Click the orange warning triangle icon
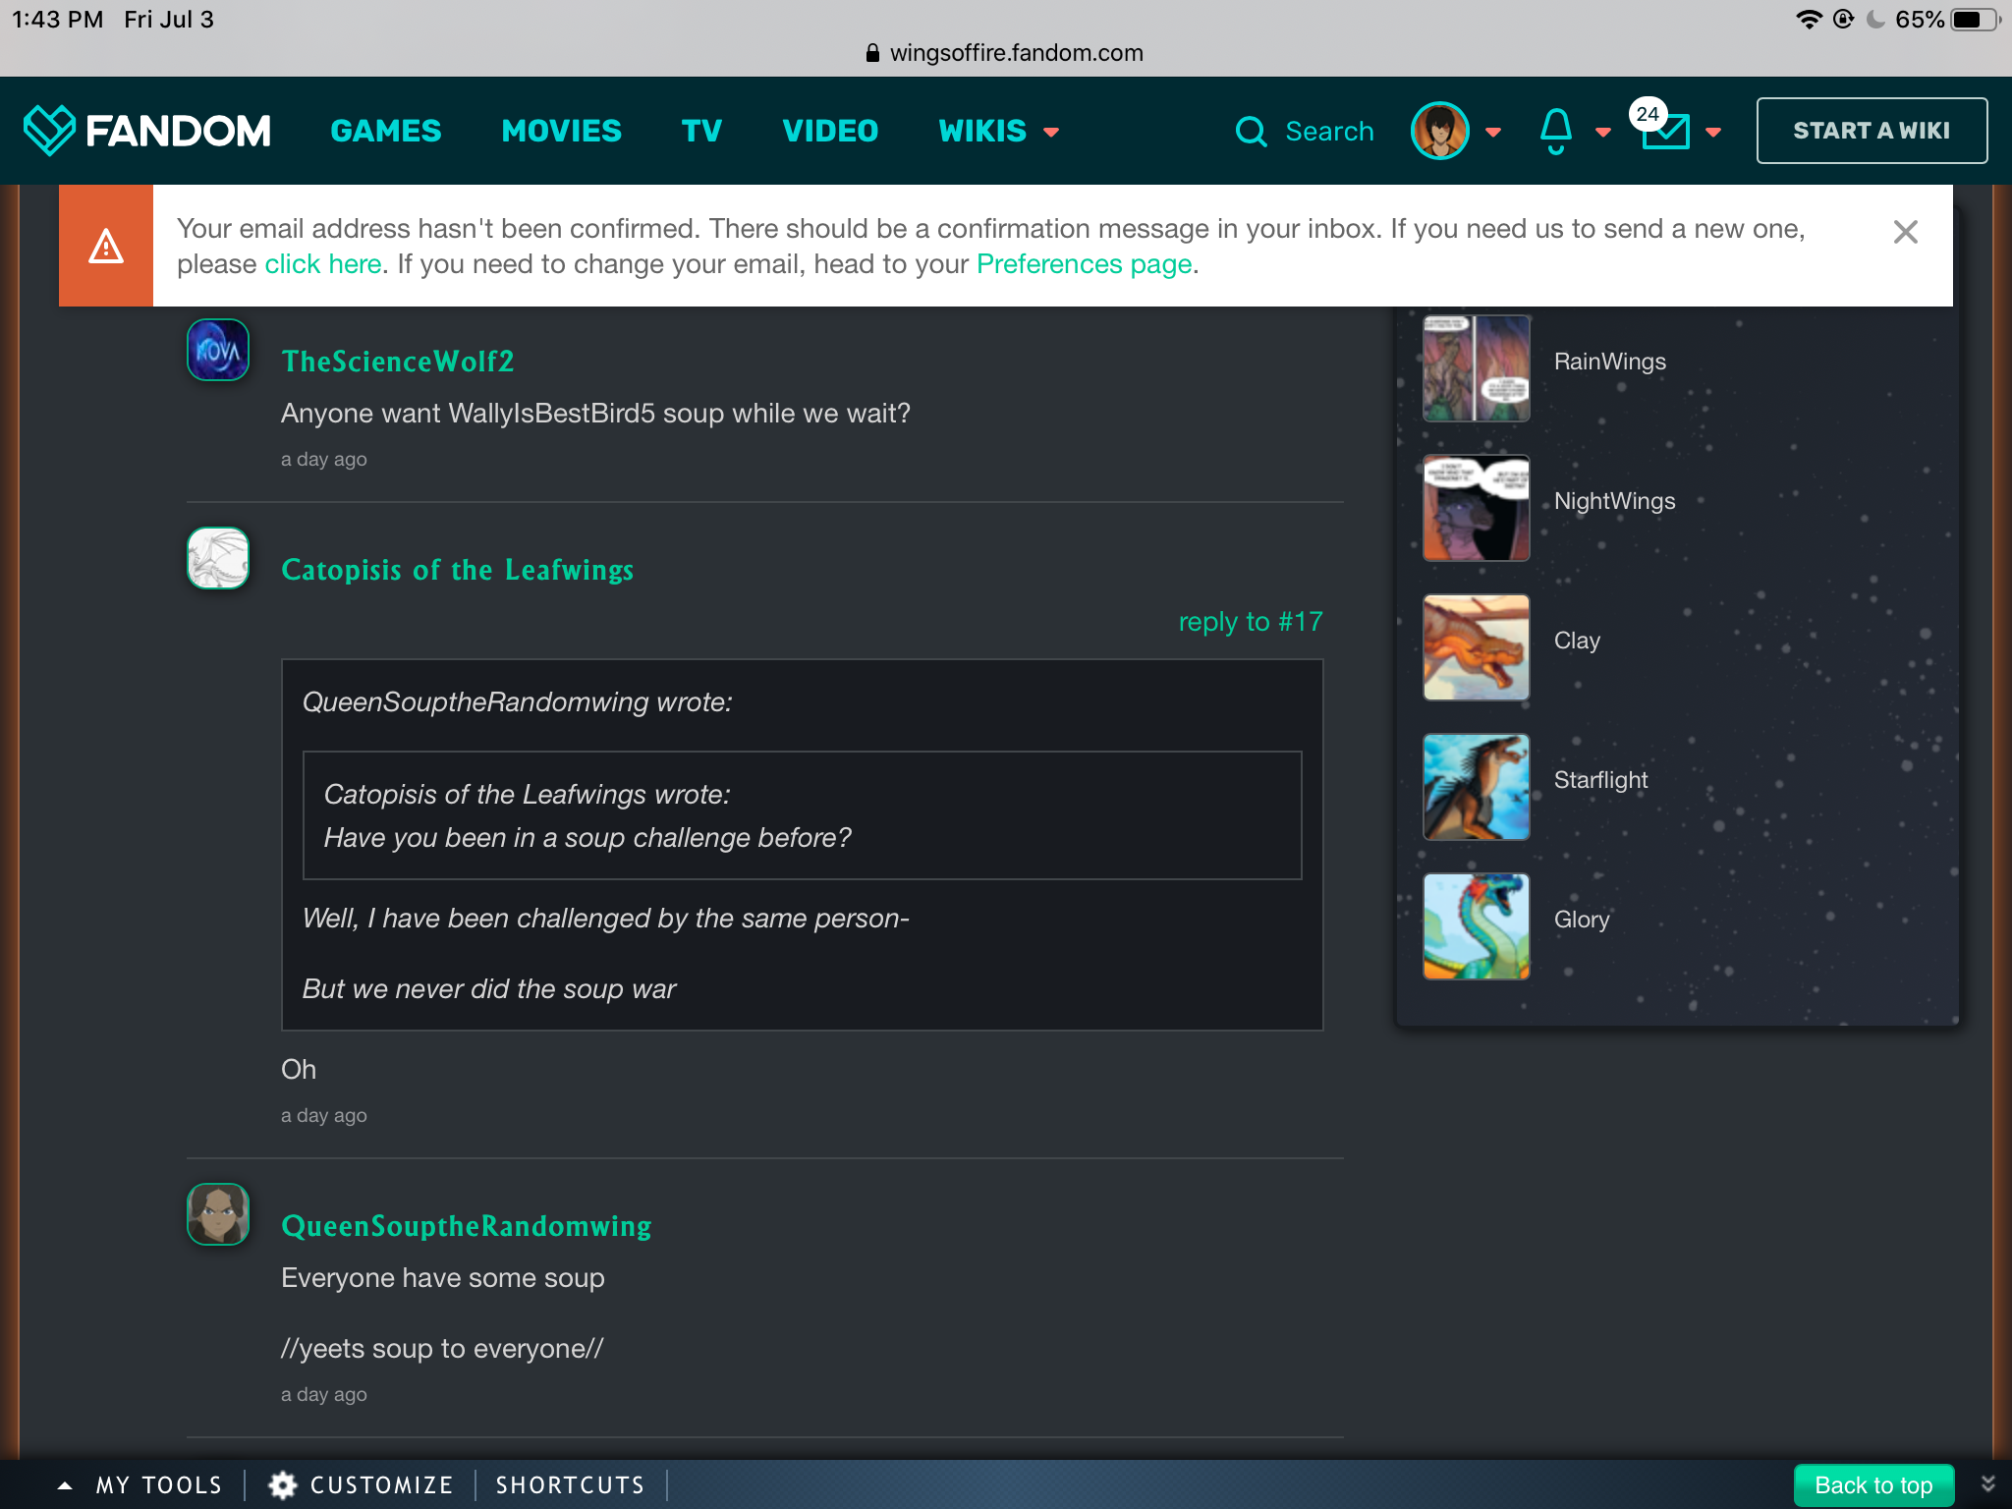Image resolution: width=2012 pixels, height=1509 pixels. coord(106,246)
